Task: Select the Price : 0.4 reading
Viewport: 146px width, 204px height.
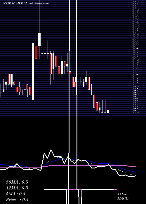Action: point(17,200)
